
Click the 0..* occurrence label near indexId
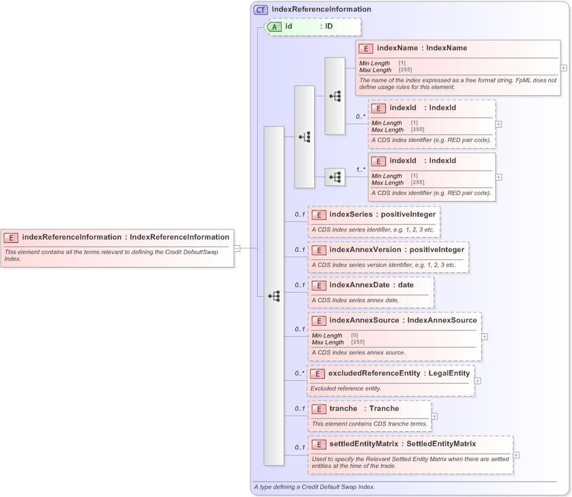[x=360, y=117]
